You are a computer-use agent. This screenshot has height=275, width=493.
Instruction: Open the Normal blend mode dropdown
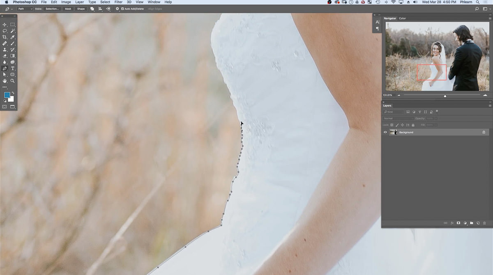click(398, 118)
